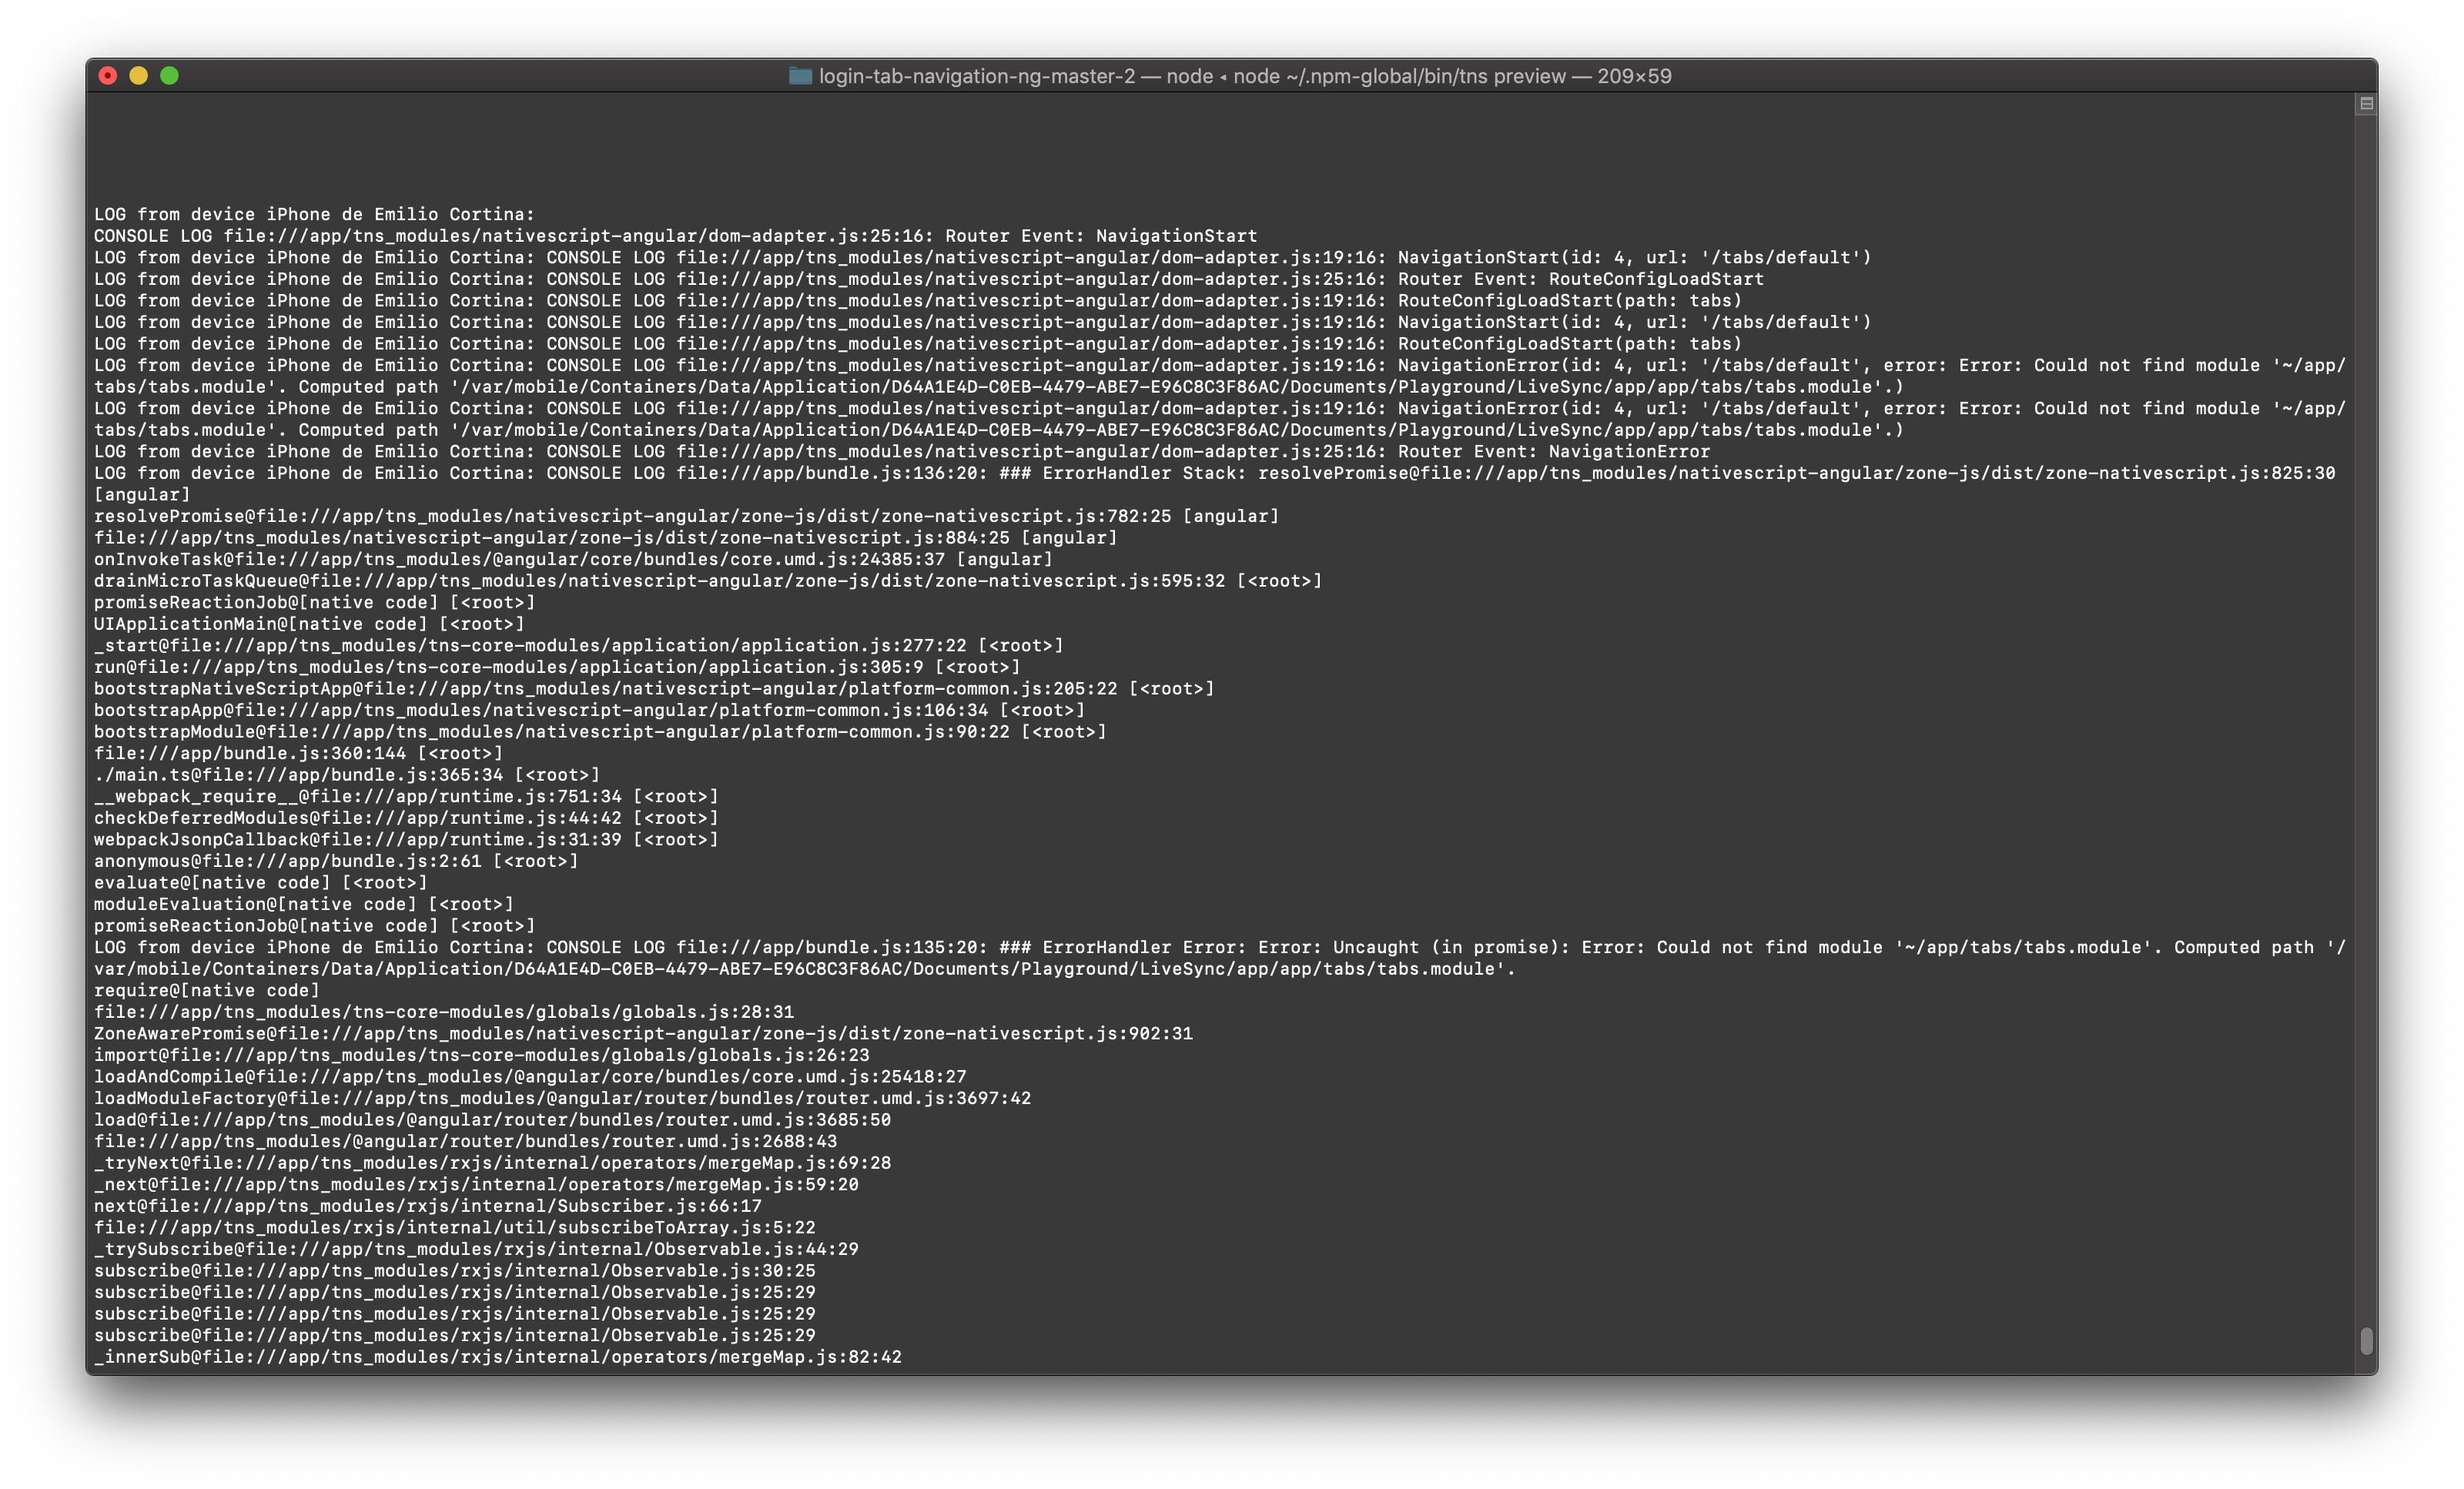The width and height of the screenshot is (2464, 1489).
Task: Click the _innerSub mergeMap.js line at bottom
Action: coord(497,1357)
